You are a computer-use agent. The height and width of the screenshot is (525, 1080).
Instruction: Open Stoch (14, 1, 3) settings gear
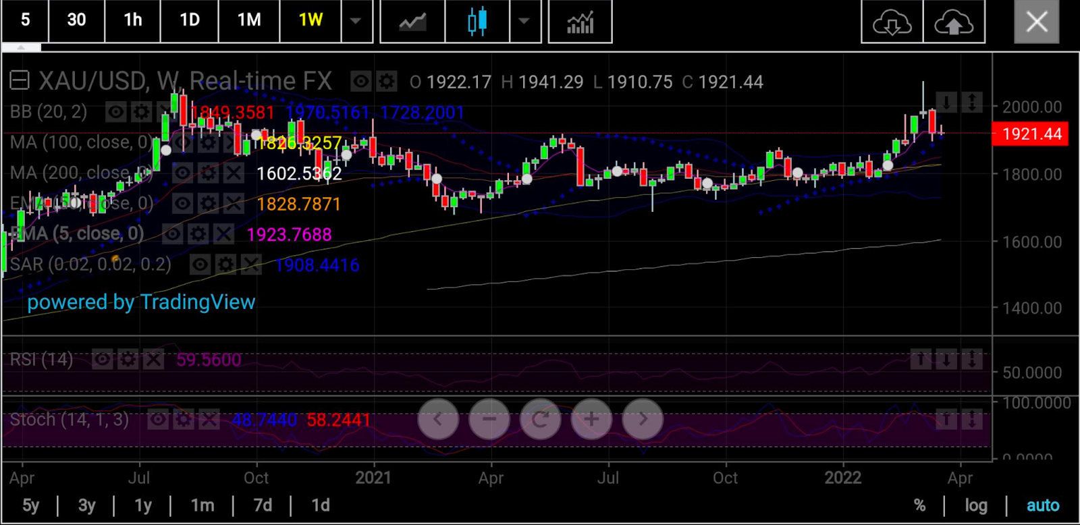pyautogui.click(x=183, y=420)
